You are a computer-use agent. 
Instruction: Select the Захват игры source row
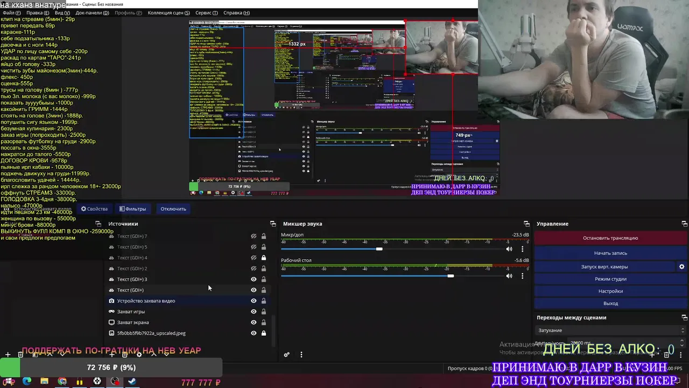point(188,311)
